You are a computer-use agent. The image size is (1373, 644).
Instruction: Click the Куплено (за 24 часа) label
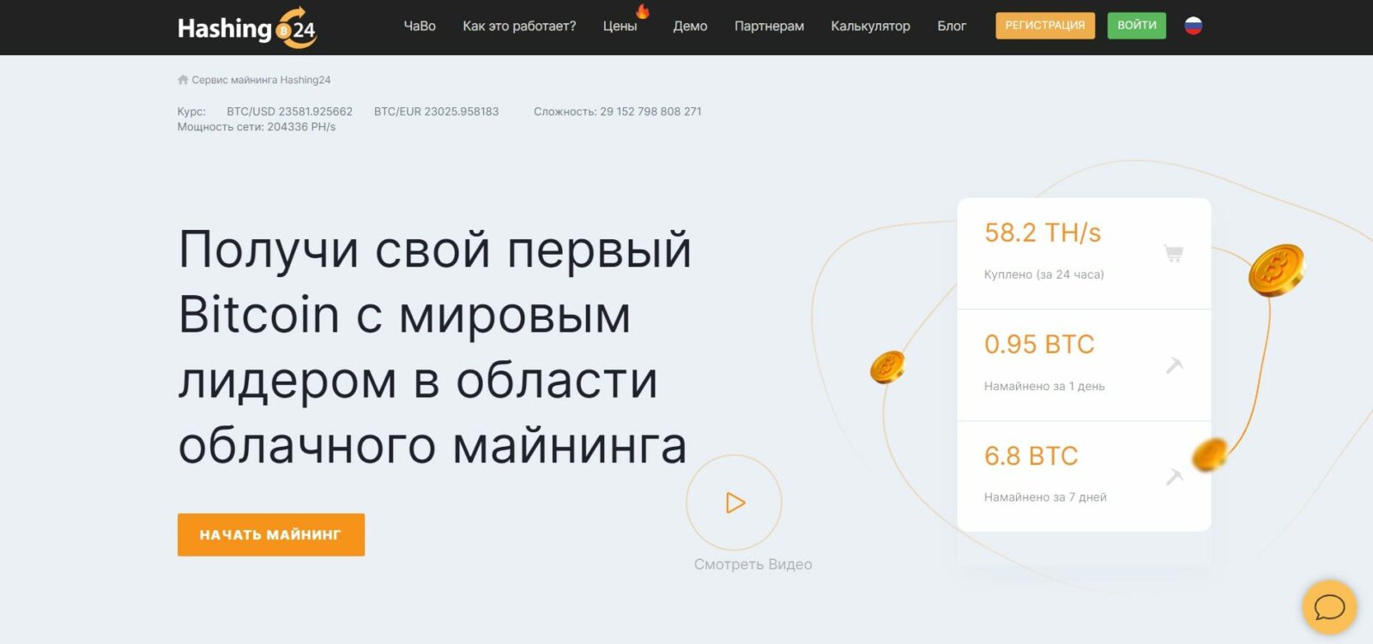click(1044, 274)
